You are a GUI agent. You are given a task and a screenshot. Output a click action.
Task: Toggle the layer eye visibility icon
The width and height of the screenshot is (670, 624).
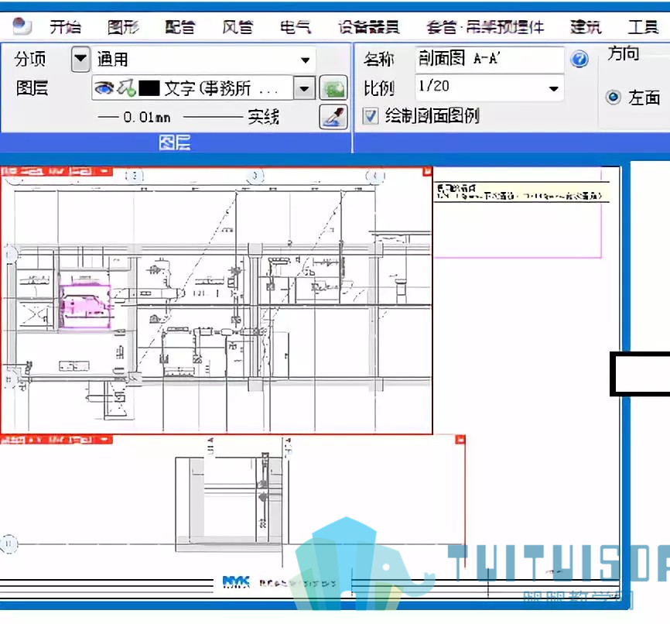pos(104,88)
